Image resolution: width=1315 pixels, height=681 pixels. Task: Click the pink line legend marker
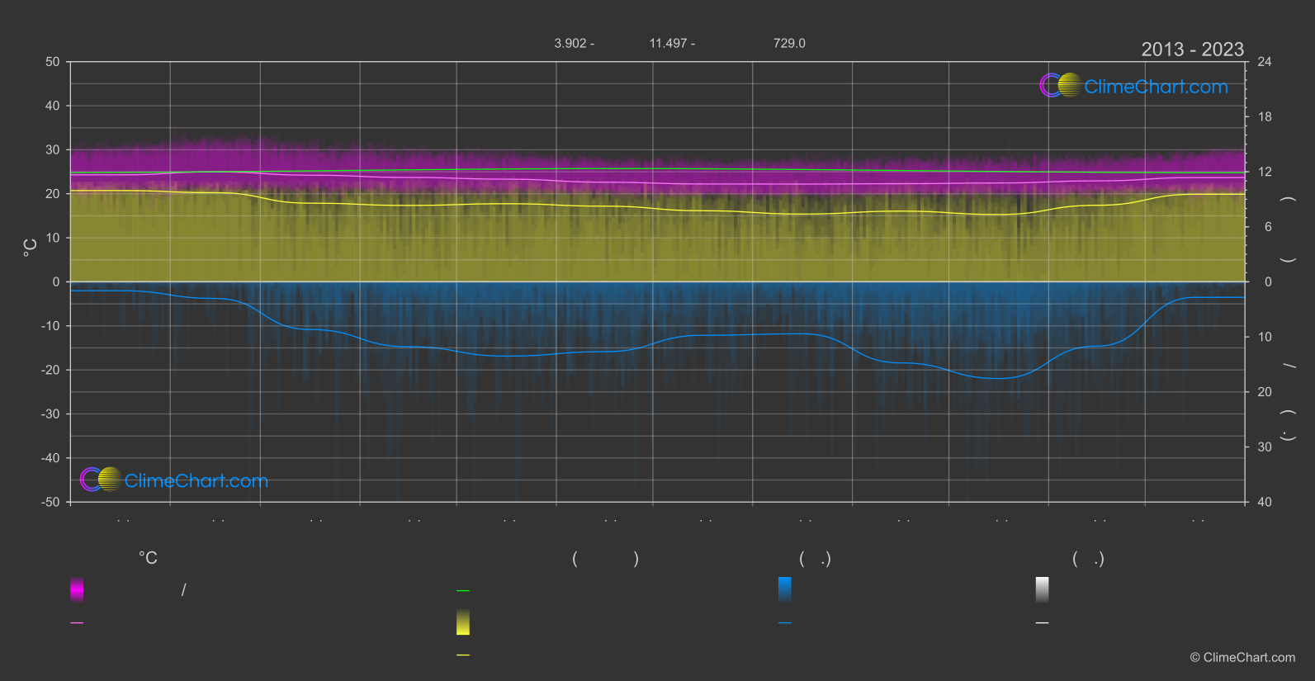(x=77, y=623)
